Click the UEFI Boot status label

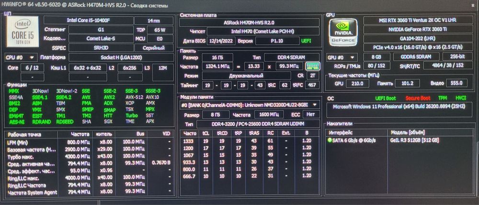click(x=385, y=98)
